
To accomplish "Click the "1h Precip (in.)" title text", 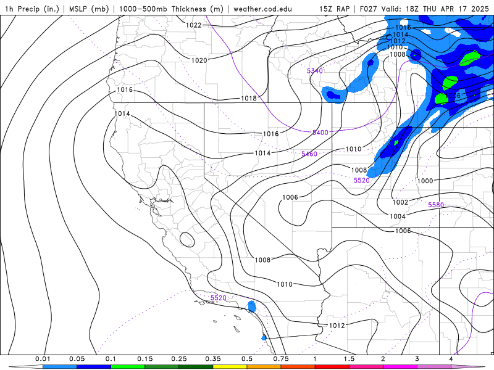I will (x=32, y=9).
